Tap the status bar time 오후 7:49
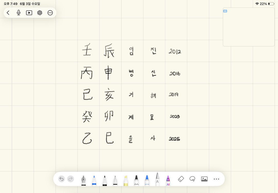Screen dimensions: 278x193 11,4
